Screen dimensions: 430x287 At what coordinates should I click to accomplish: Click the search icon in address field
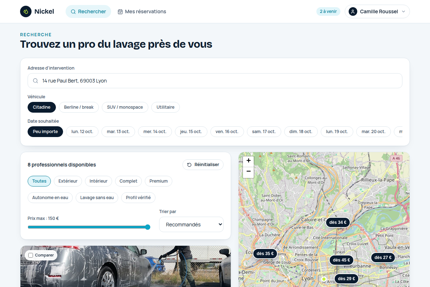(35, 81)
